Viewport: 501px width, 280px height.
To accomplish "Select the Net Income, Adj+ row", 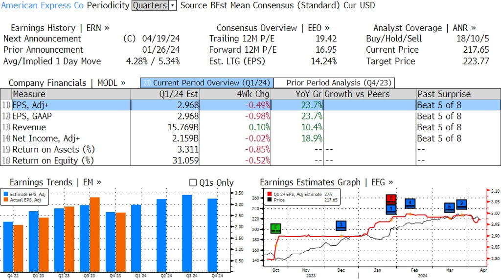I will pos(250,139).
